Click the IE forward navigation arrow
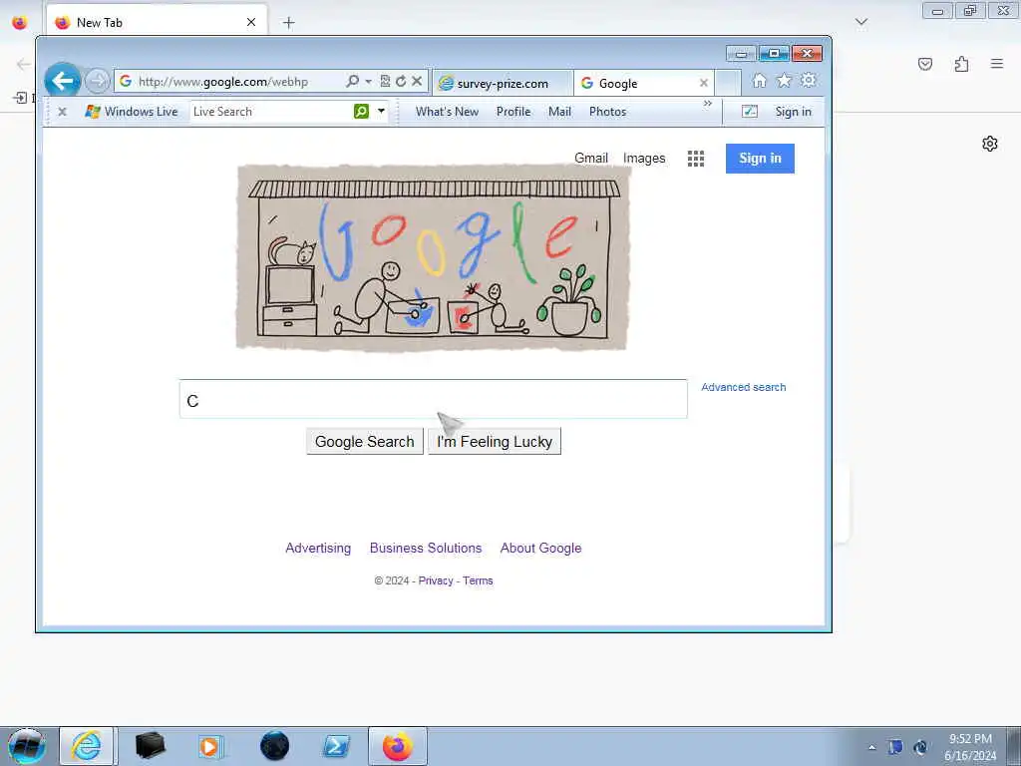 pyautogui.click(x=97, y=82)
